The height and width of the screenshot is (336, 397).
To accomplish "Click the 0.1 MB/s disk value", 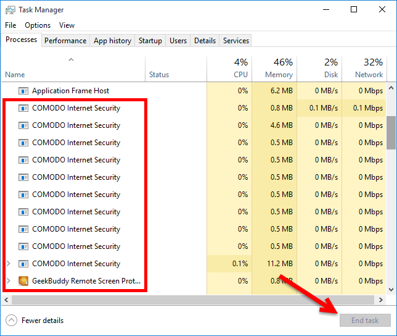I will tap(324, 108).
